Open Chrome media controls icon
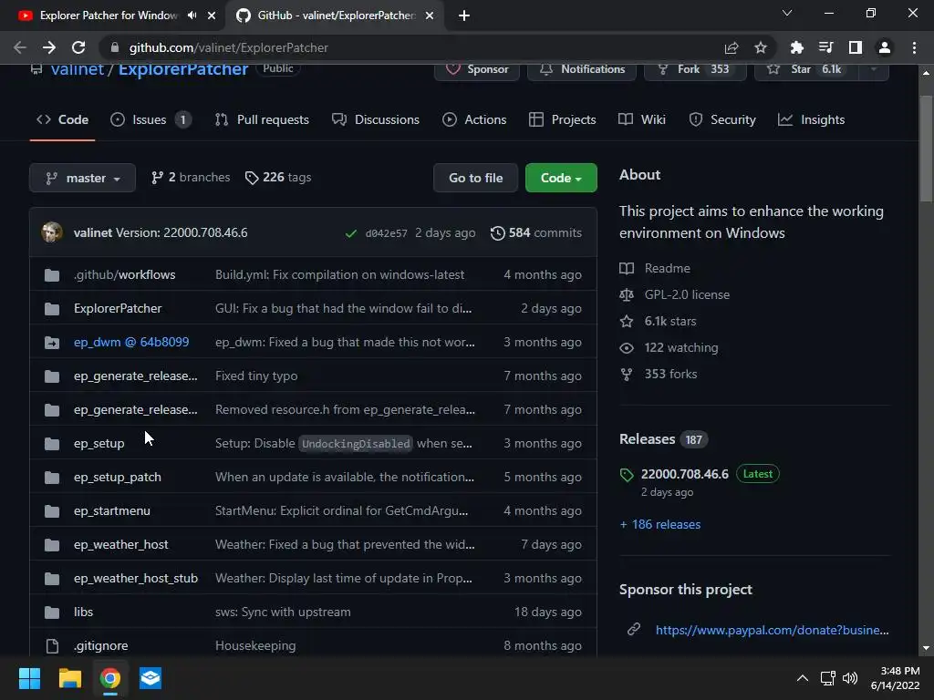This screenshot has height=700, width=934. (x=825, y=47)
